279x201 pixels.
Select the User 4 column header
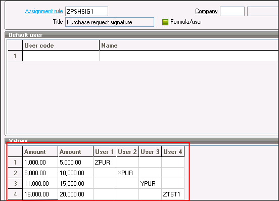pos(173,152)
